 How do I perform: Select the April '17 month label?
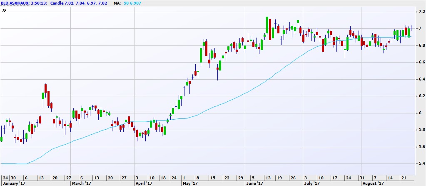coord(144,183)
